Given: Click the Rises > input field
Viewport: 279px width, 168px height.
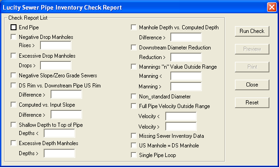Looking at the screenshot, I should 56,45.
